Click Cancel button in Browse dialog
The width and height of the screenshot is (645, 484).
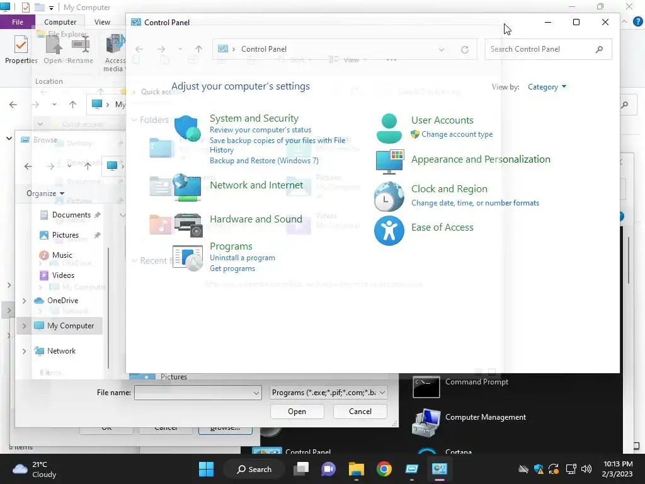tap(360, 412)
